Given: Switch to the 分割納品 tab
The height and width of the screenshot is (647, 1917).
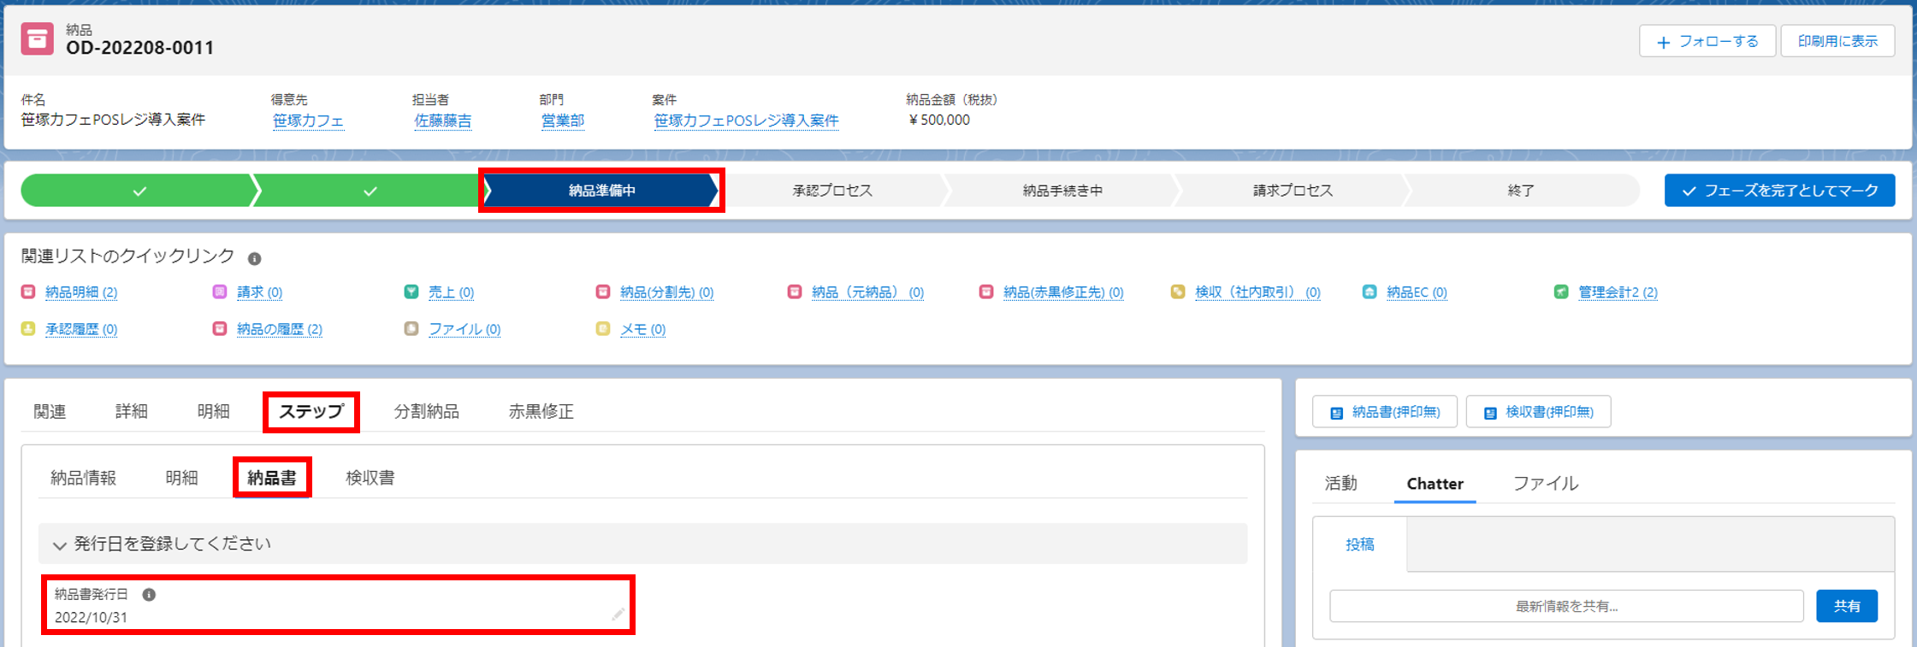Looking at the screenshot, I should 426,412.
